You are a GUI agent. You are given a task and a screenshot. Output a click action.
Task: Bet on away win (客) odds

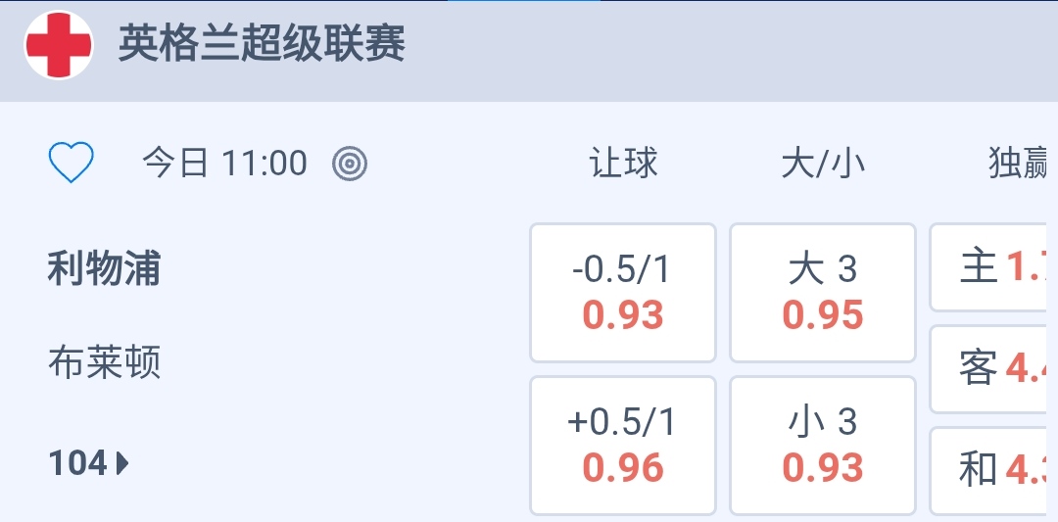(993, 368)
